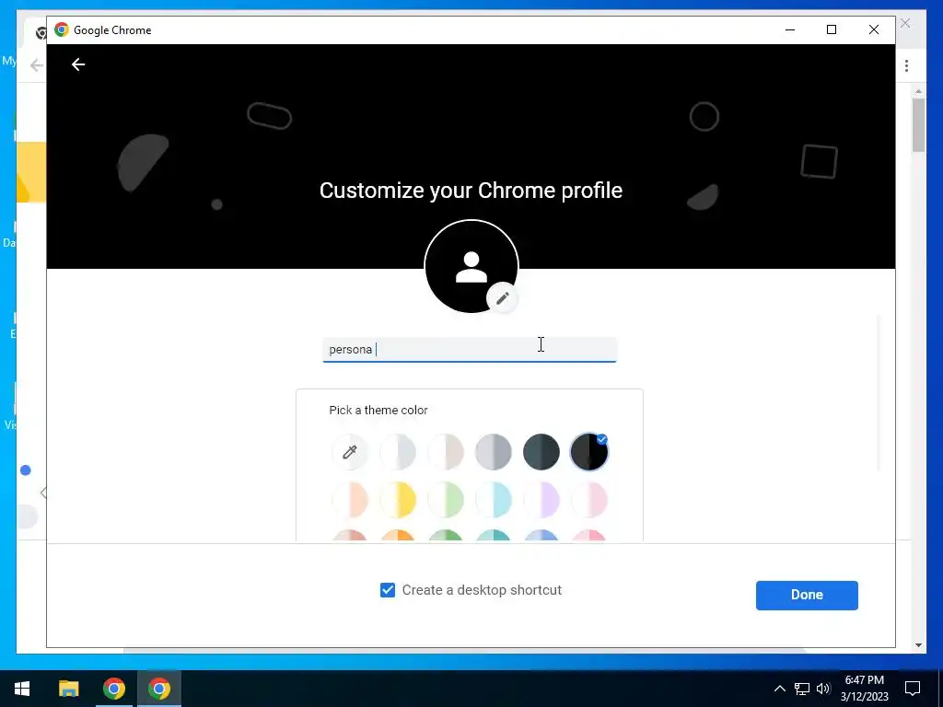Viewport: 943px width, 707px height.
Task: Switch to first Chrome taskbar icon
Action: coord(113,689)
